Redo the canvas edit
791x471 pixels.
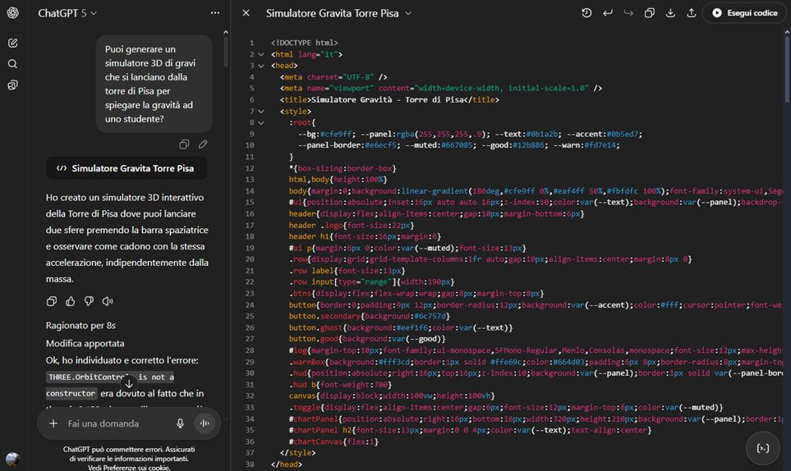(628, 13)
